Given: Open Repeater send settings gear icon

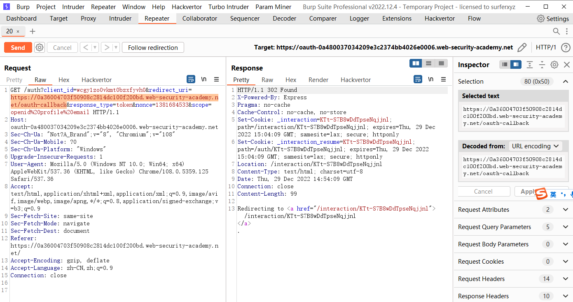Looking at the screenshot, I should point(40,47).
